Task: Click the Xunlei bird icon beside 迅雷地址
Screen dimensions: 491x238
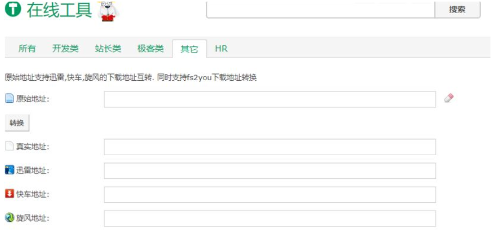Action: click(x=9, y=170)
